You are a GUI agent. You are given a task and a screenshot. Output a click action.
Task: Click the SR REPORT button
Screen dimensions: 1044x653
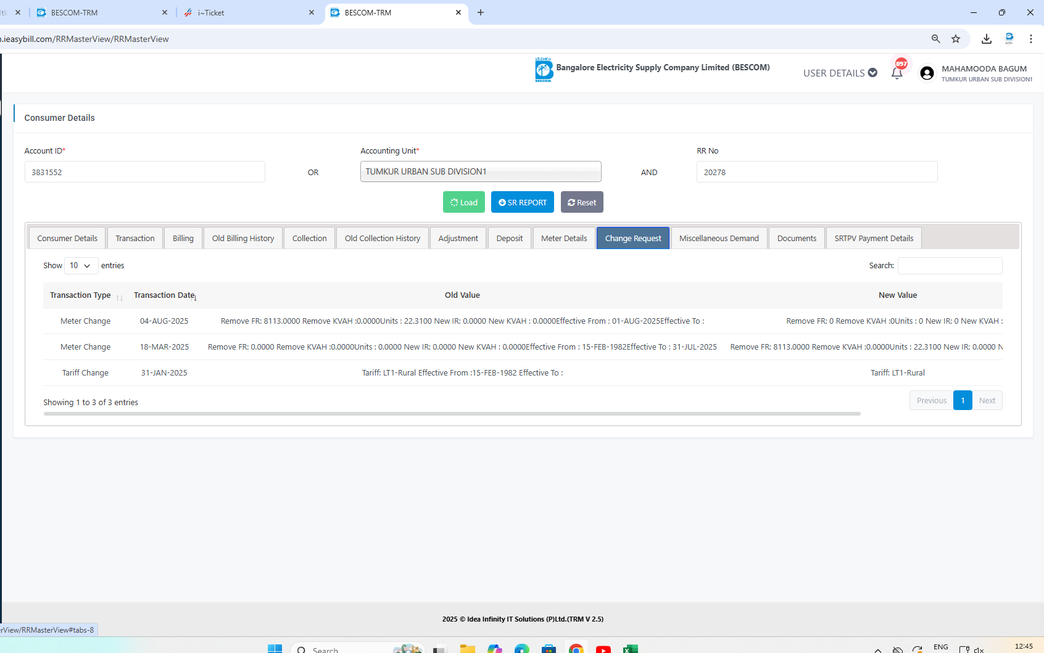click(x=523, y=202)
